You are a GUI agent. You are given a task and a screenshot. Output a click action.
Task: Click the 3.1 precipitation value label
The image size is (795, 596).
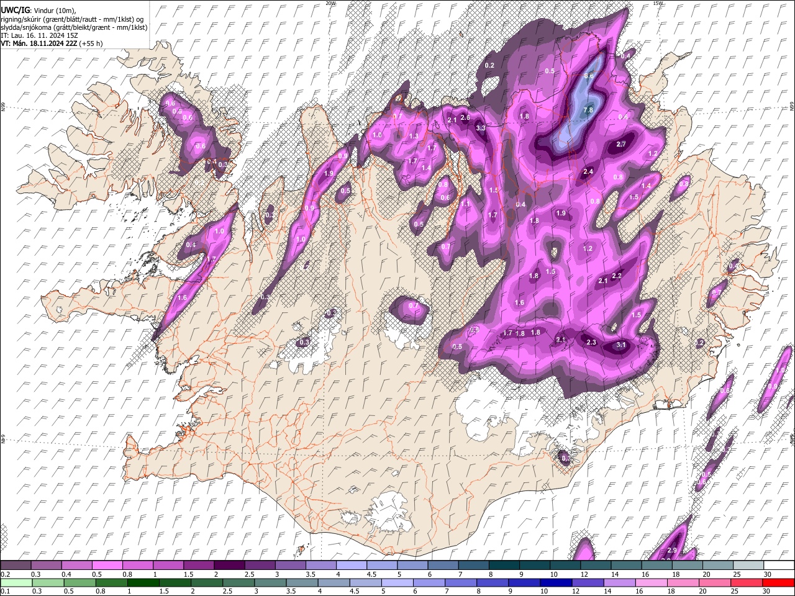click(621, 345)
